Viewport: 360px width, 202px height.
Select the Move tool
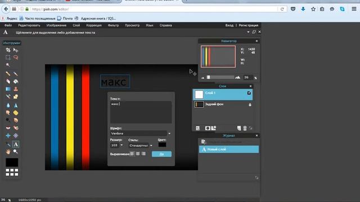pos(16,50)
